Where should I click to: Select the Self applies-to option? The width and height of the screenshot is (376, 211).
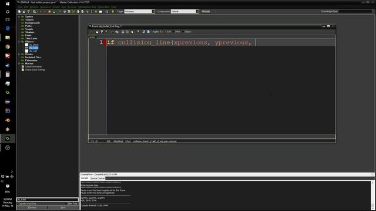pos(167,32)
